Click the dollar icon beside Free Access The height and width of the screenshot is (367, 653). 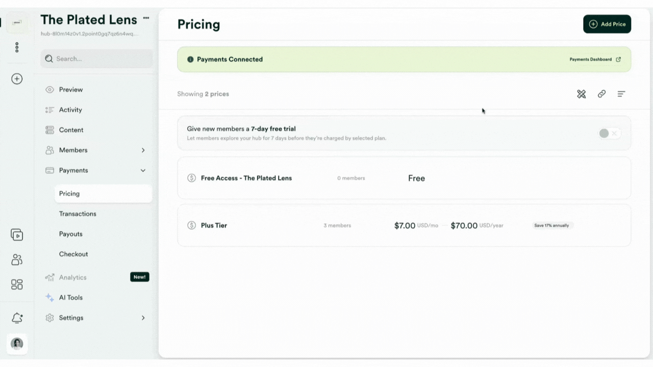(x=191, y=178)
